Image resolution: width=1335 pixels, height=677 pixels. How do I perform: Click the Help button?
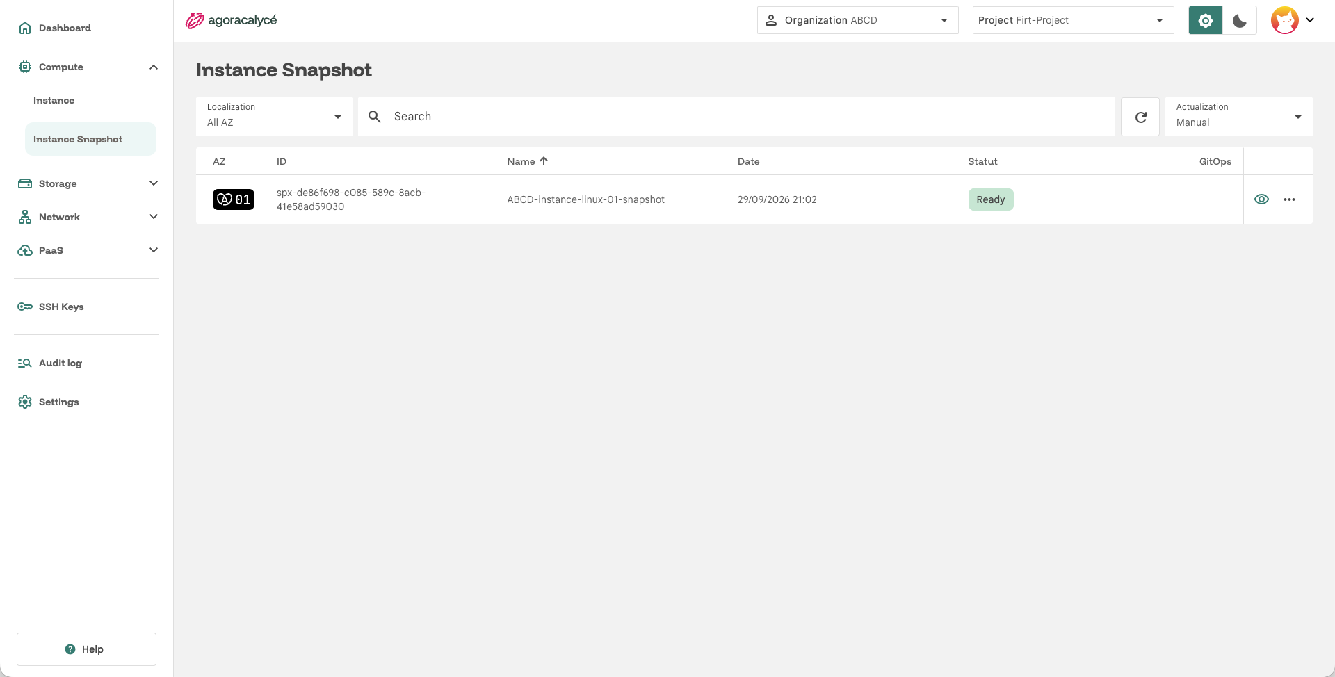pos(86,649)
